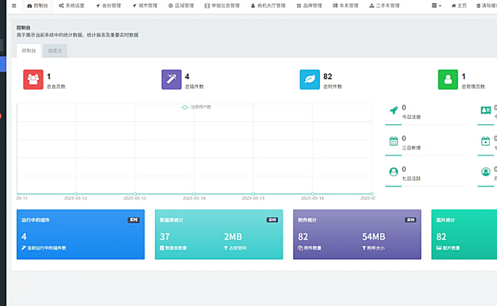
Task: Click the 数据库统计 card title
Action: click(171, 220)
